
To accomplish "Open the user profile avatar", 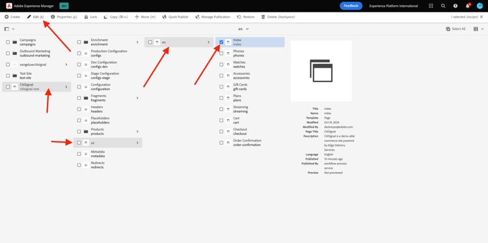I will pos(480,6).
